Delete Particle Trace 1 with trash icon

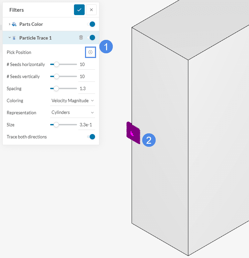click(81, 38)
